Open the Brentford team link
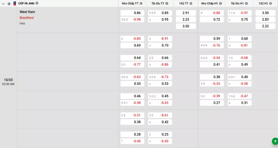The image size is (278, 148). coord(27,18)
